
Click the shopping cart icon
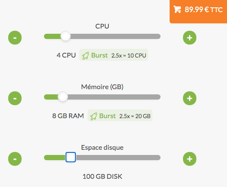coord(177,10)
